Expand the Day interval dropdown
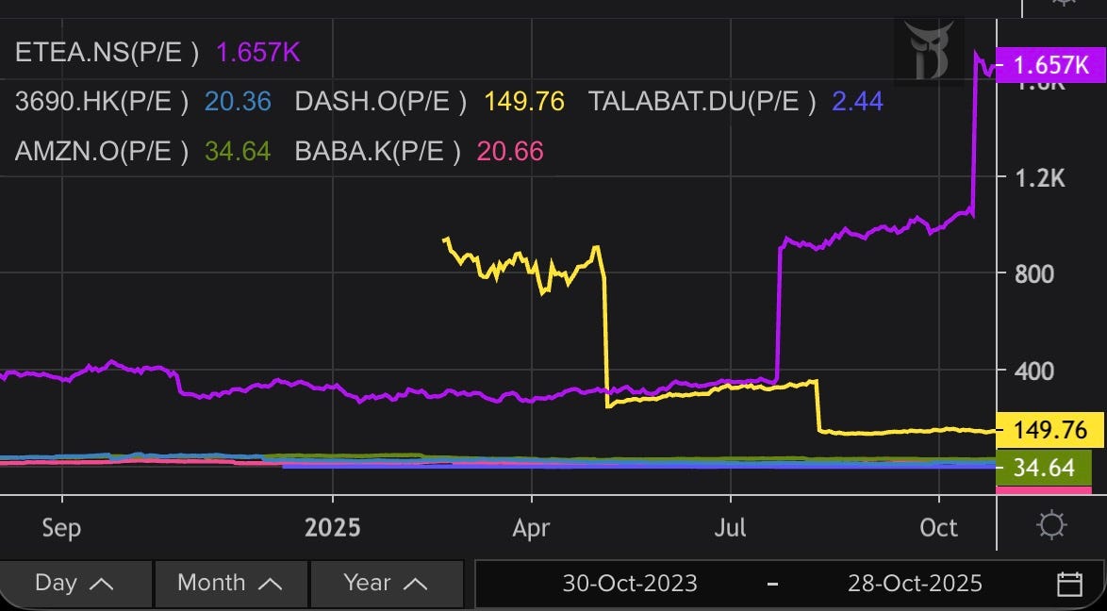Viewport: 1107px width, 611px height. [74, 583]
